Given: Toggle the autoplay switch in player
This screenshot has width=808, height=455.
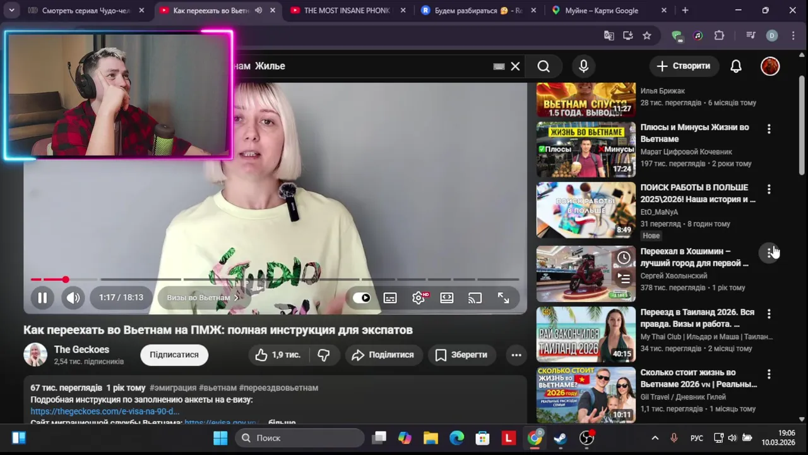Looking at the screenshot, I should (x=362, y=298).
